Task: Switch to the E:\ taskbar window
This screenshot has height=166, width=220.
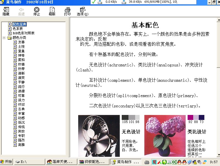Action: click(30, 162)
